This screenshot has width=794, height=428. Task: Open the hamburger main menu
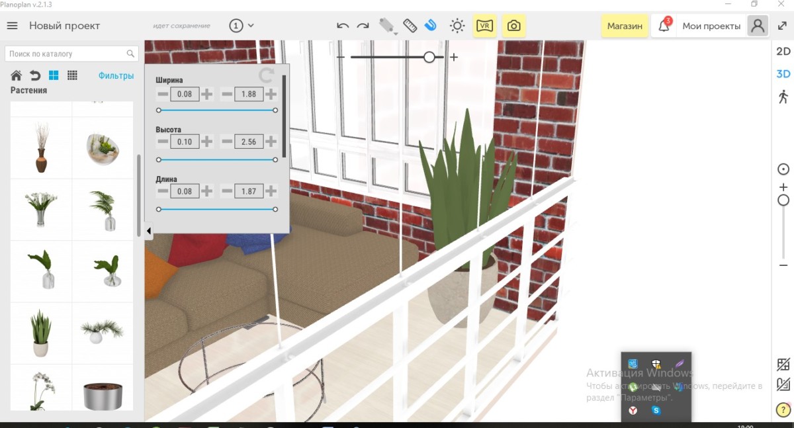[x=12, y=26]
